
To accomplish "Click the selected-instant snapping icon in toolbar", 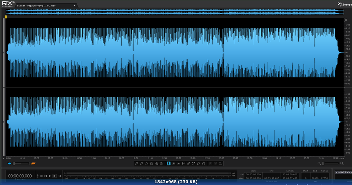I will coord(210,163).
